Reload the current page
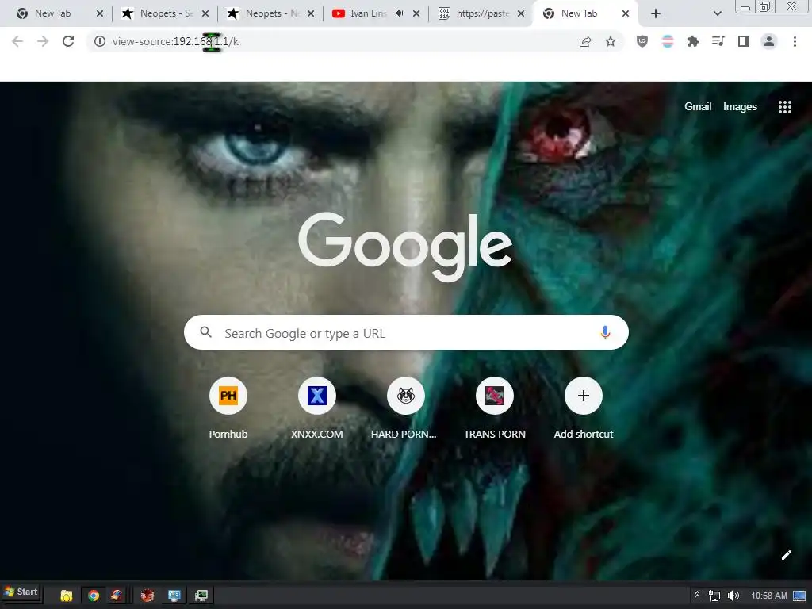This screenshot has width=812, height=609. click(68, 41)
